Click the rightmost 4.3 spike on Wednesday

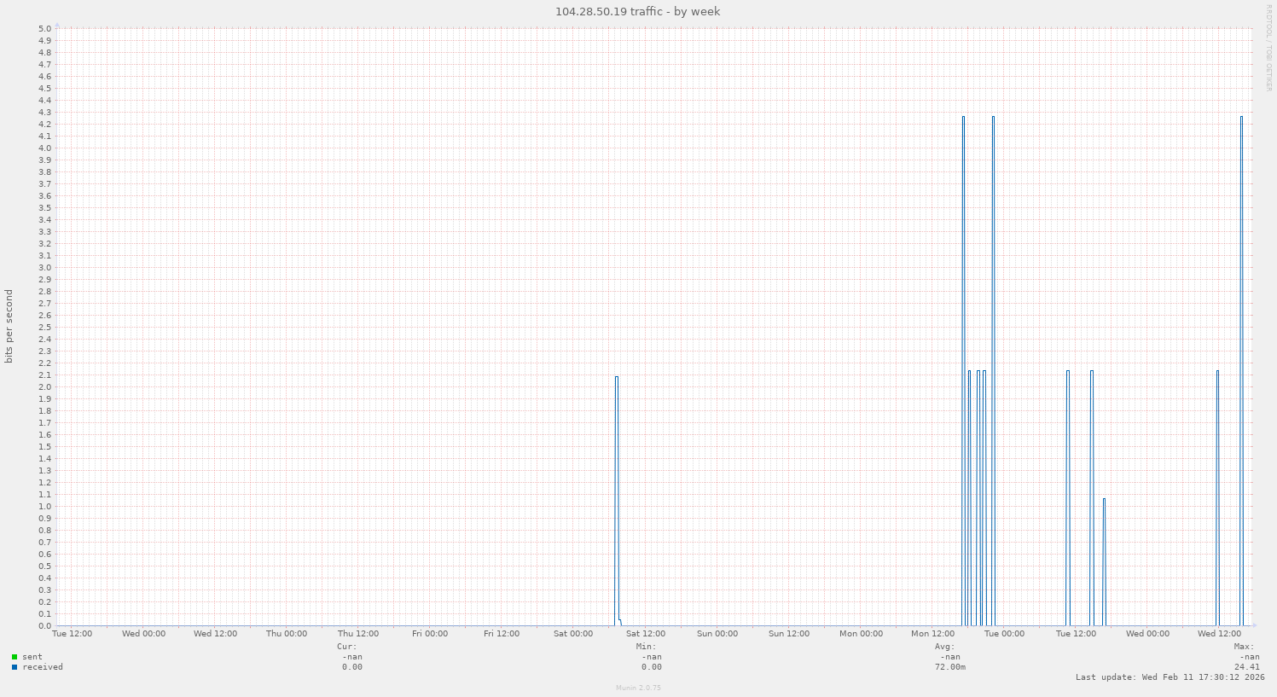point(1241,367)
